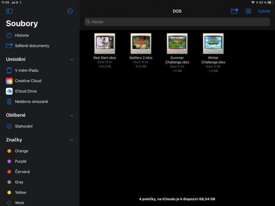Viewport: 275px width, 206px height.
Task: Click the Historie clock icon
Action: tap(9, 35)
